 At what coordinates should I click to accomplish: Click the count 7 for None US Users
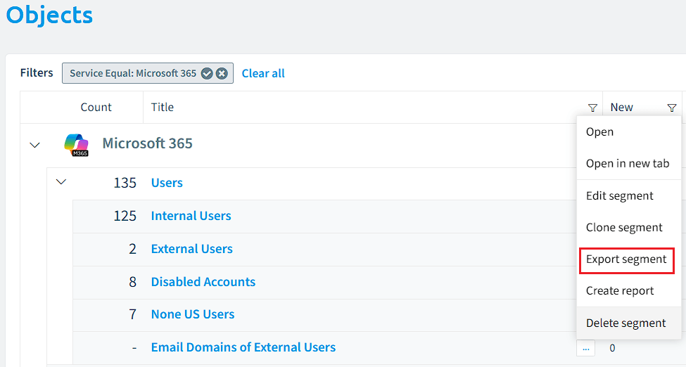coord(132,314)
